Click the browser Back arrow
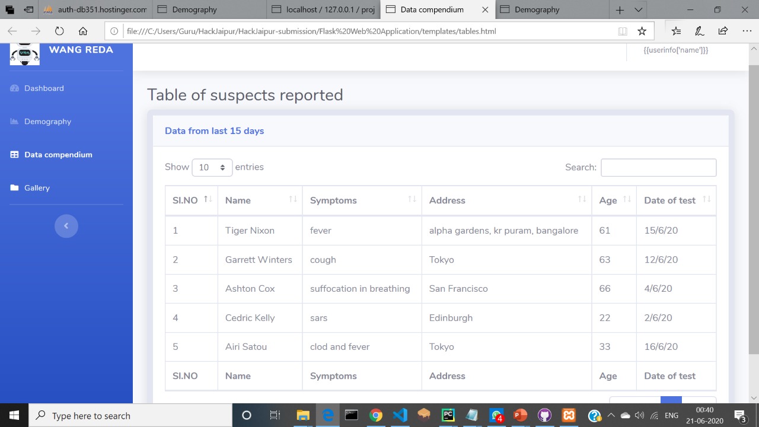The image size is (759, 427). tap(12, 31)
